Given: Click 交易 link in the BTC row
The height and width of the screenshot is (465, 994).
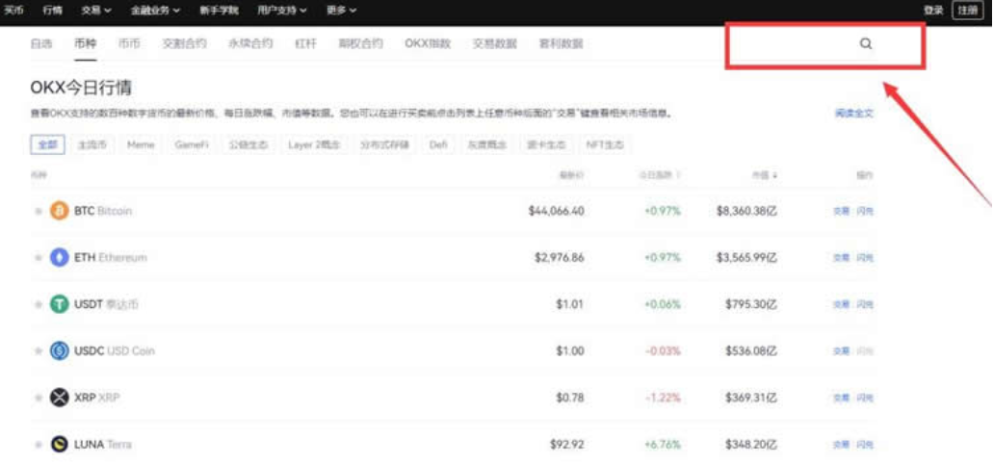Looking at the screenshot, I should coord(841,211).
